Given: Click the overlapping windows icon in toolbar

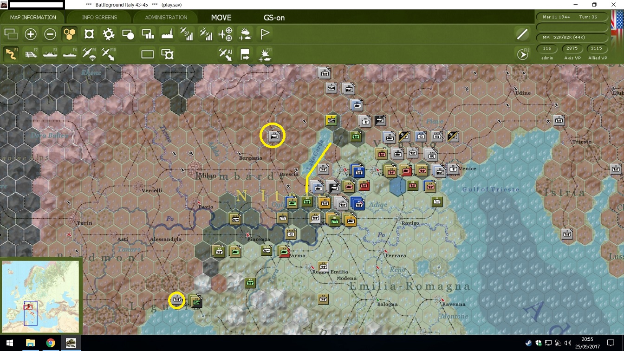Looking at the screenshot, I should [11, 34].
